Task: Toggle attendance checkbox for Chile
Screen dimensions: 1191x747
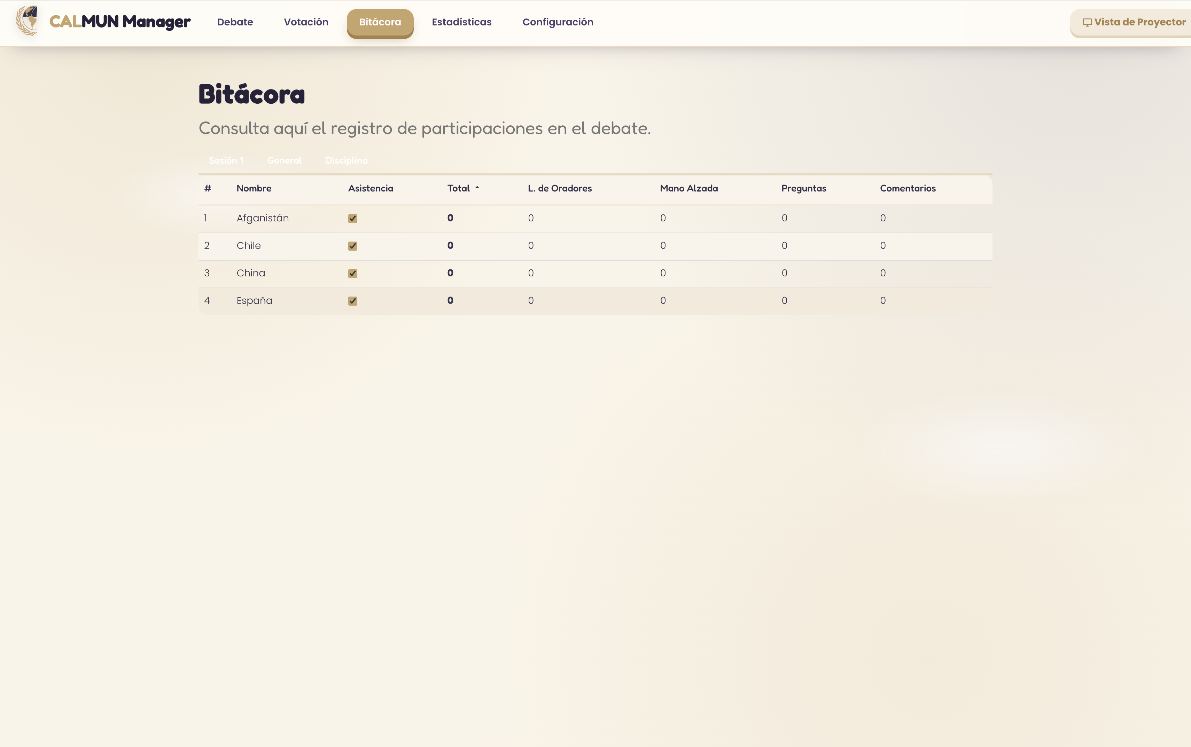Action: 352,246
